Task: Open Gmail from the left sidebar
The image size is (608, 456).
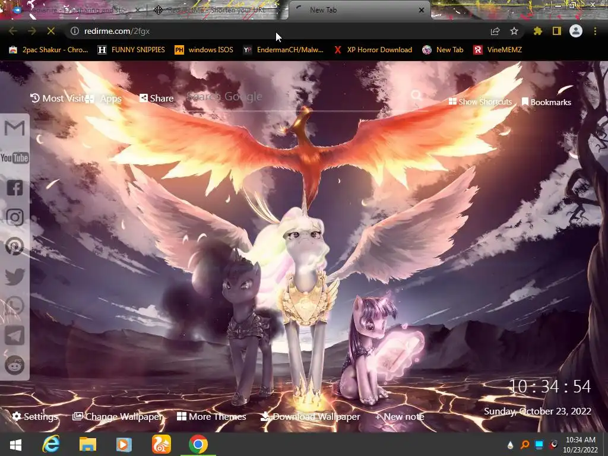Action: (15, 128)
